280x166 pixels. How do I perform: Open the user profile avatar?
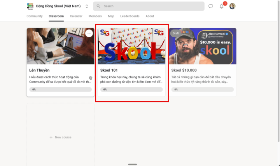[x=232, y=6]
